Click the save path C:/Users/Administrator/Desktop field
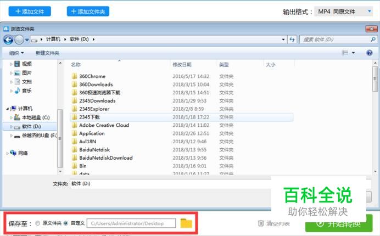The height and width of the screenshot is (236, 380). tap(131, 223)
